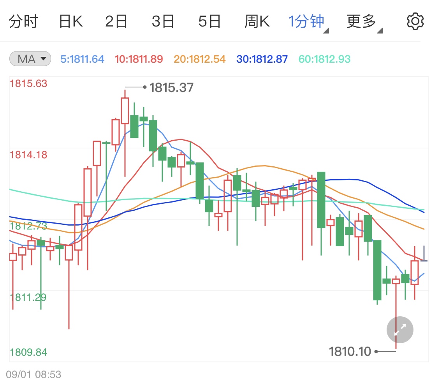Open the chart settings gear icon
The height and width of the screenshot is (388, 438).
[415, 21]
